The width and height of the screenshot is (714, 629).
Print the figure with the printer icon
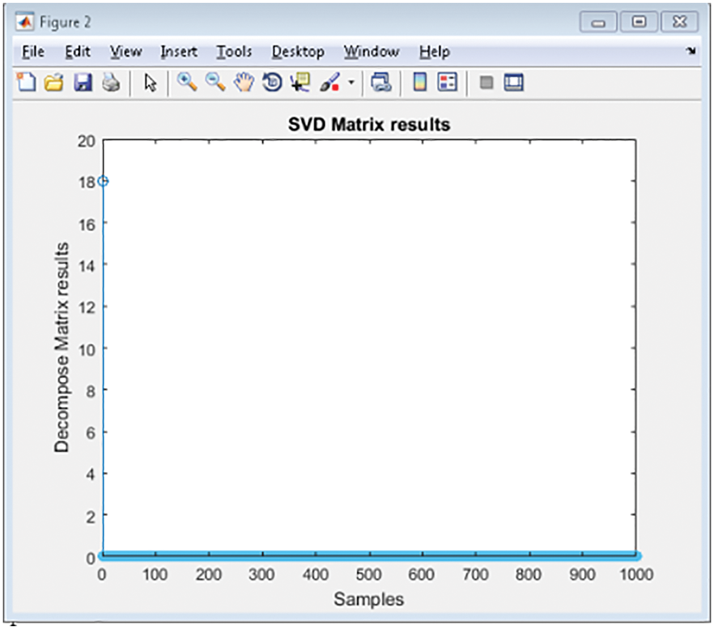tap(111, 83)
